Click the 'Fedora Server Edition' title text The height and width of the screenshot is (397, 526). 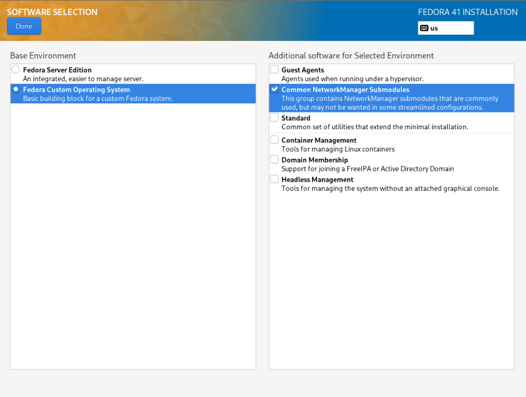click(x=57, y=70)
